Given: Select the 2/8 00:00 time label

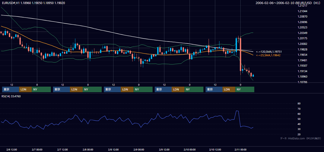Looking at the screenshot, I should pos(88,150).
